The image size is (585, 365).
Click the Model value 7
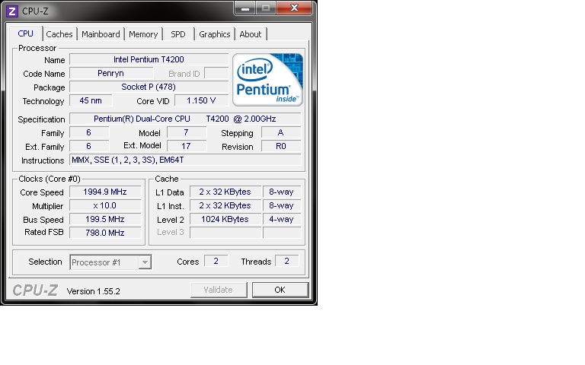tap(186, 132)
